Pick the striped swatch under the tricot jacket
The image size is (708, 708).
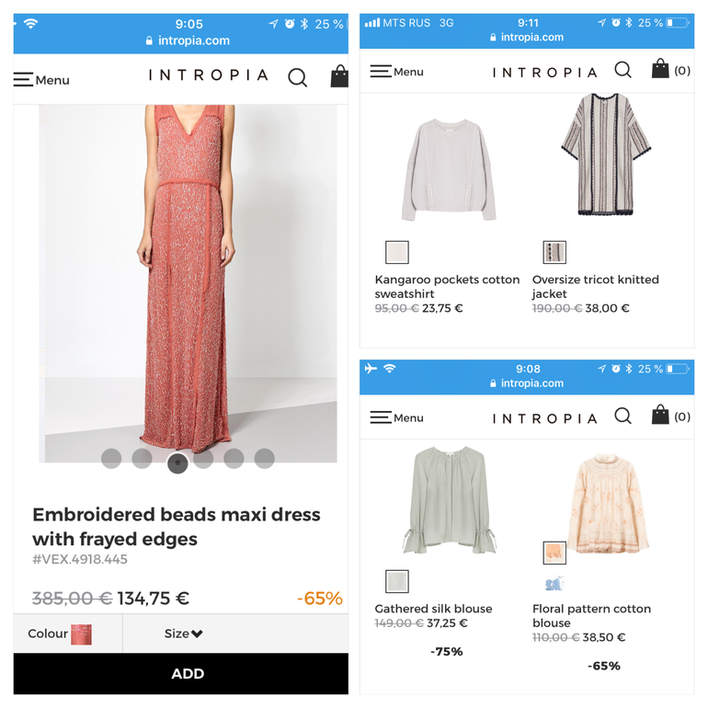(554, 252)
